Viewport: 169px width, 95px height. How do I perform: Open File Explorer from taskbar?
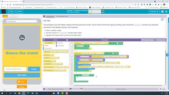19,93
